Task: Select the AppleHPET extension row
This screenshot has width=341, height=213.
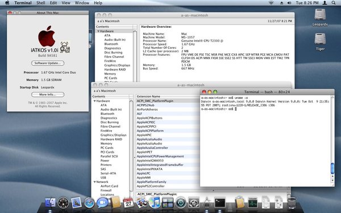Action: 168,152
